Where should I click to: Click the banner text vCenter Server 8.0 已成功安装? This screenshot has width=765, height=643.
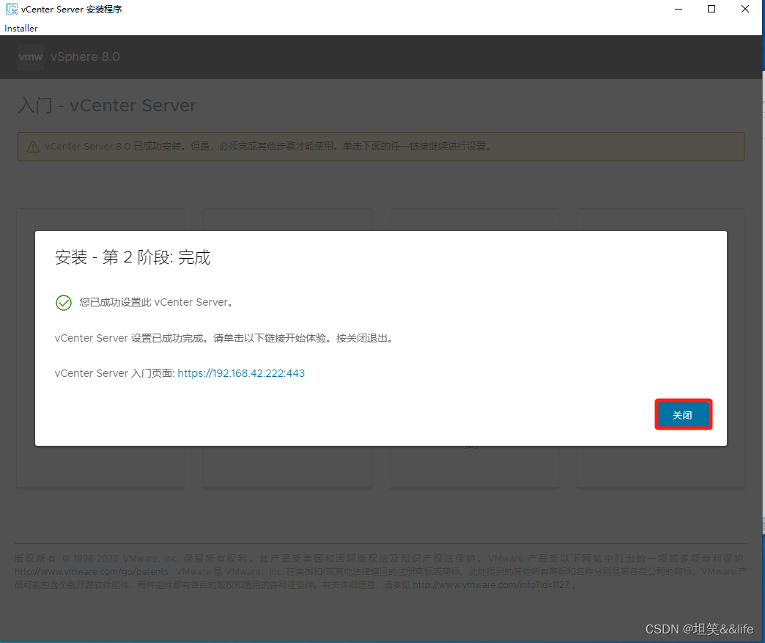(113, 146)
